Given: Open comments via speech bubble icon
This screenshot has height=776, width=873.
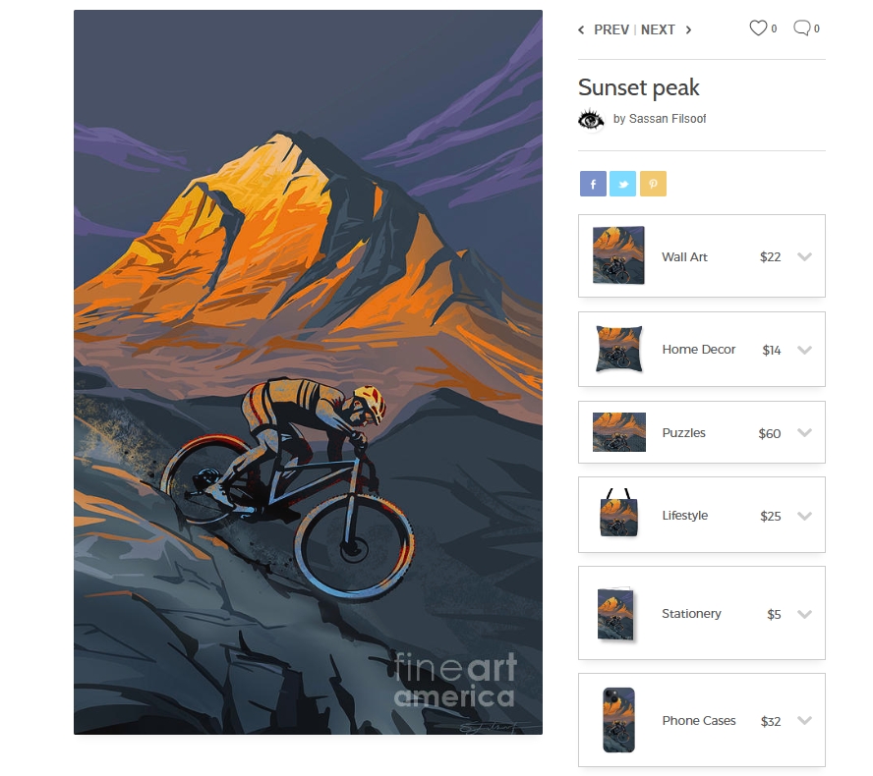Looking at the screenshot, I should click(802, 28).
